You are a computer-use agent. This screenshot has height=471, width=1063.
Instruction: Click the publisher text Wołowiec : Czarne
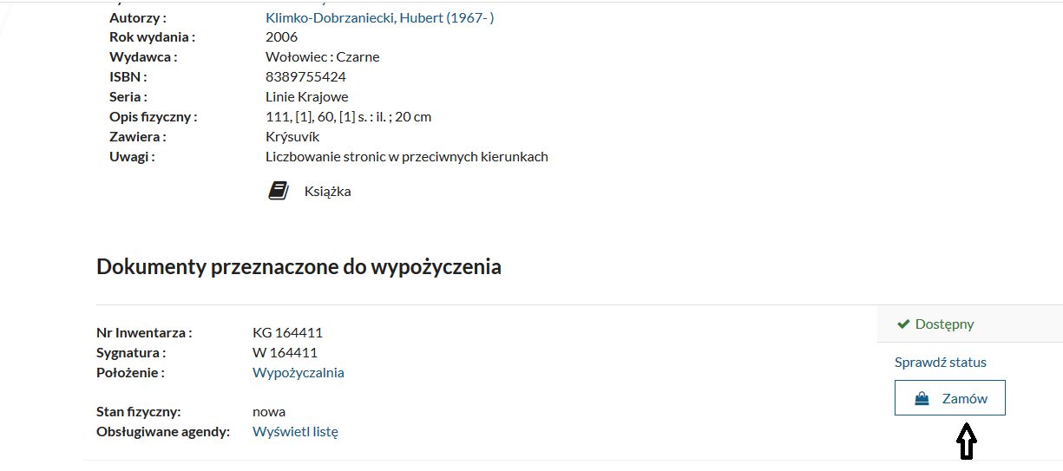322,57
